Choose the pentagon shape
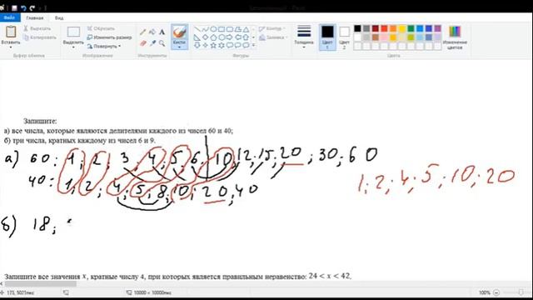 coord(213,37)
